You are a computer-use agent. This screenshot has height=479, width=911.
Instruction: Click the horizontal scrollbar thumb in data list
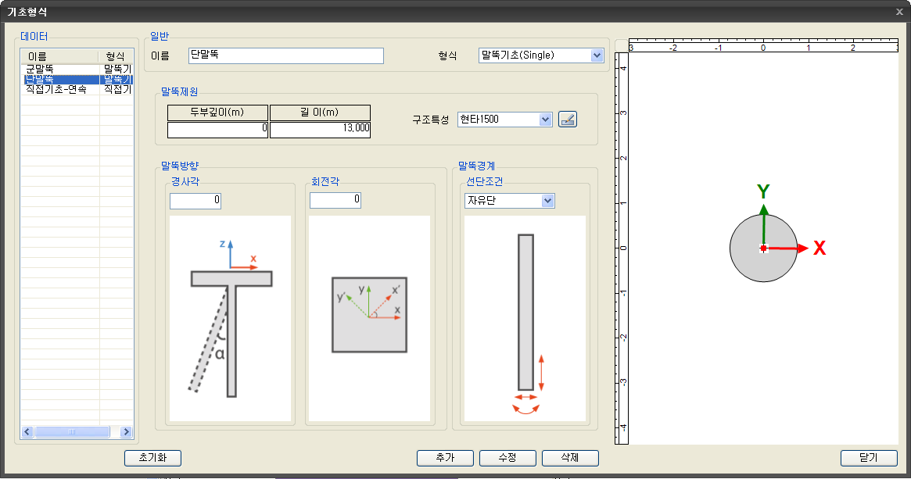pos(72,431)
